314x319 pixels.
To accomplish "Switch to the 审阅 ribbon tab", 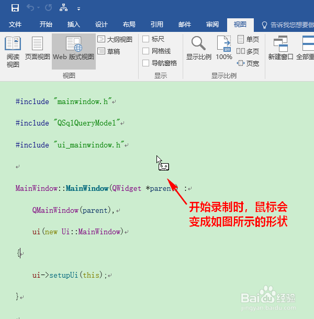I will pos(212,25).
